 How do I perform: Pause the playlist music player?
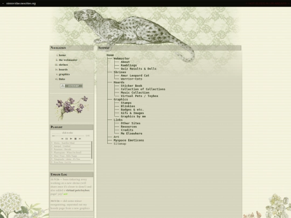[67, 139]
